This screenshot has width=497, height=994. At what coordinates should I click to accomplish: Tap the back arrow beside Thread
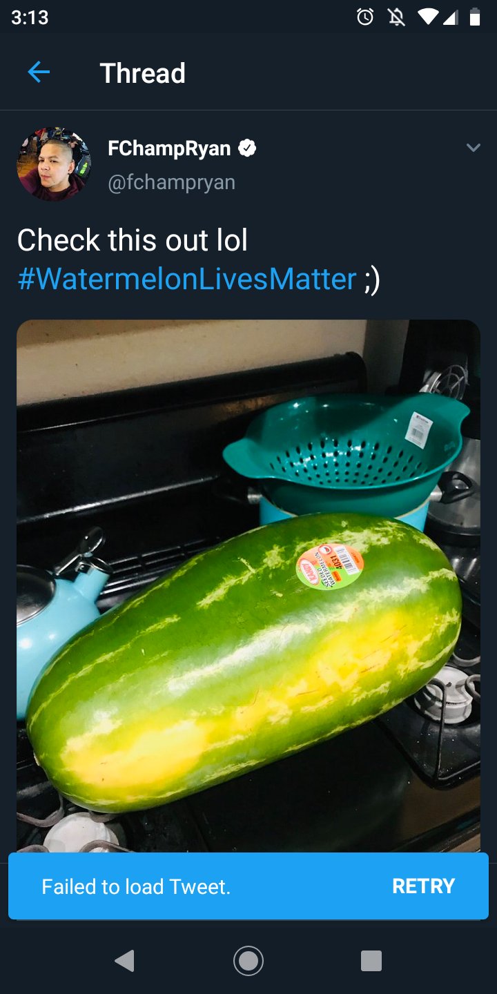pos(39,72)
